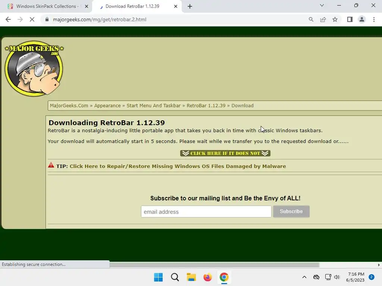The image size is (382, 286).
Task: Go to Start Menu And Taskbar category
Action: point(153,105)
